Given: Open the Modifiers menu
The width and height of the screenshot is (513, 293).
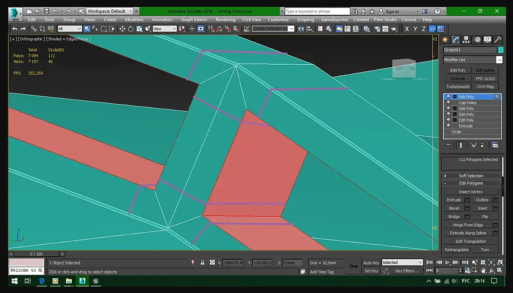Looking at the screenshot, I should (x=134, y=20).
